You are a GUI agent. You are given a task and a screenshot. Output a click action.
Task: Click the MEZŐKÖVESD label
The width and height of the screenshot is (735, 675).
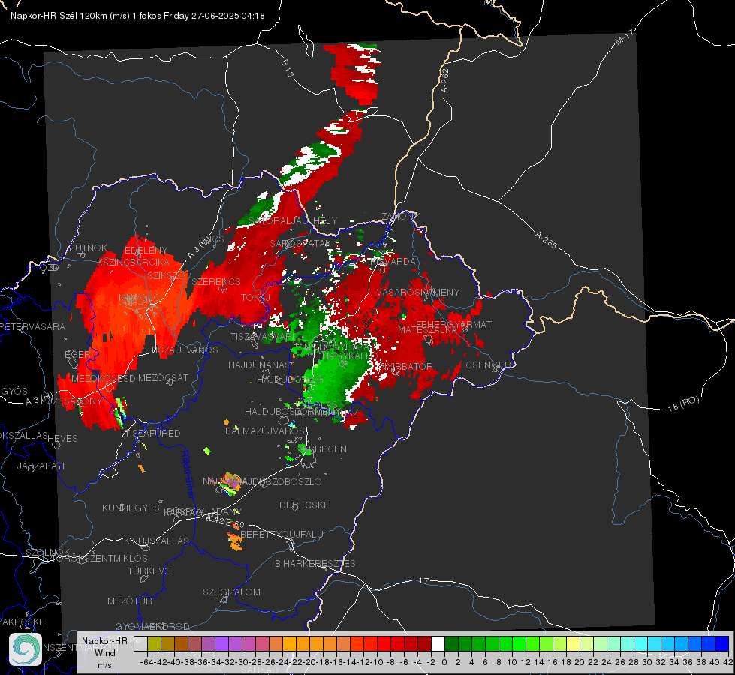point(103,378)
